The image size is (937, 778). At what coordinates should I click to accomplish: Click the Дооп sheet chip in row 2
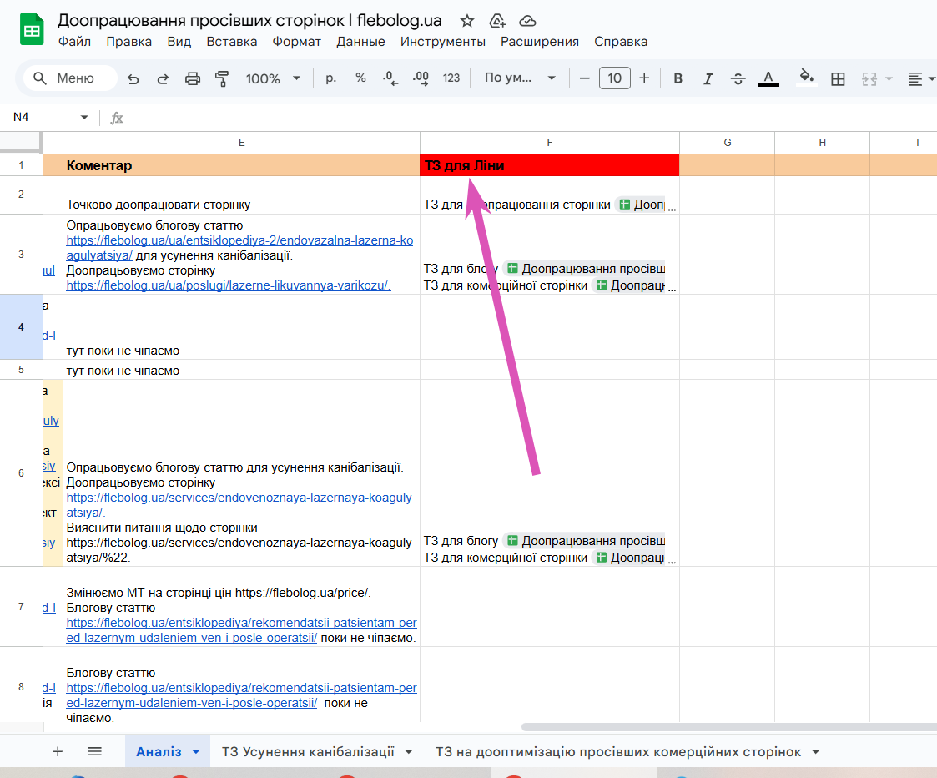pos(641,205)
